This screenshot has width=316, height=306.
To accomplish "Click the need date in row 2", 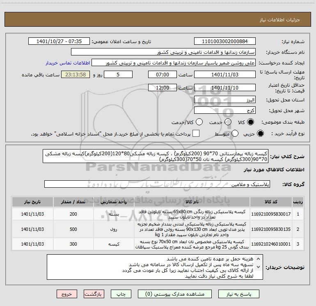I will point(32,229).
